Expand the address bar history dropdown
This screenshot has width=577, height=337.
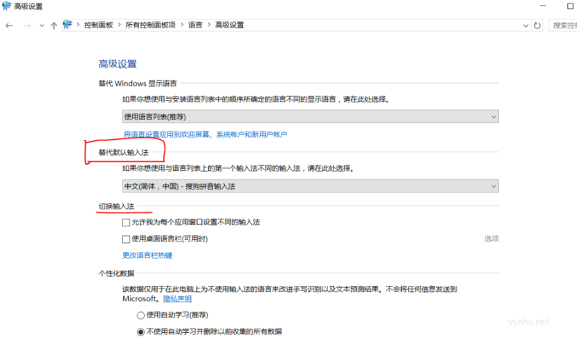526,26
